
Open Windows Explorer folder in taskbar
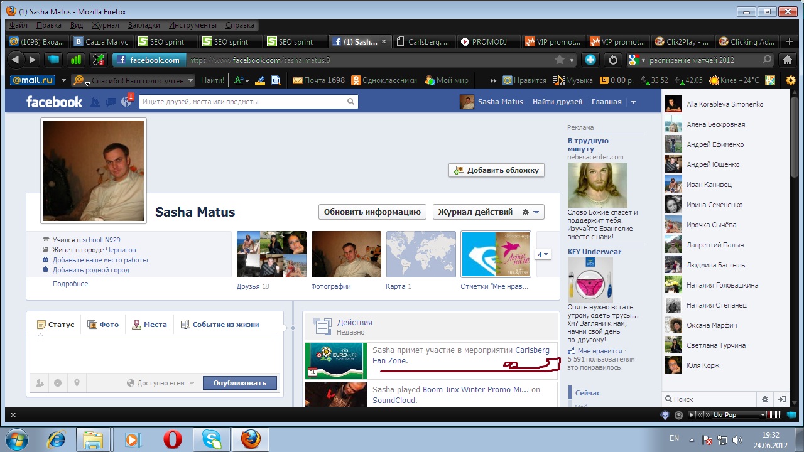(x=94, y=439)
